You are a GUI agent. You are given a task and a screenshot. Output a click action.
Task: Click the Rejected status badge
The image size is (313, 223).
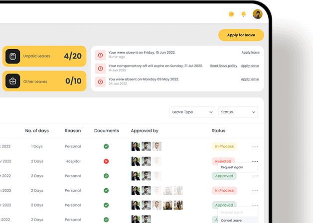(223, 161)
